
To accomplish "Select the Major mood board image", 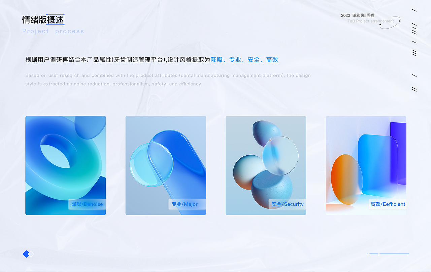I will pyautogui.click(x=165, y=165).
